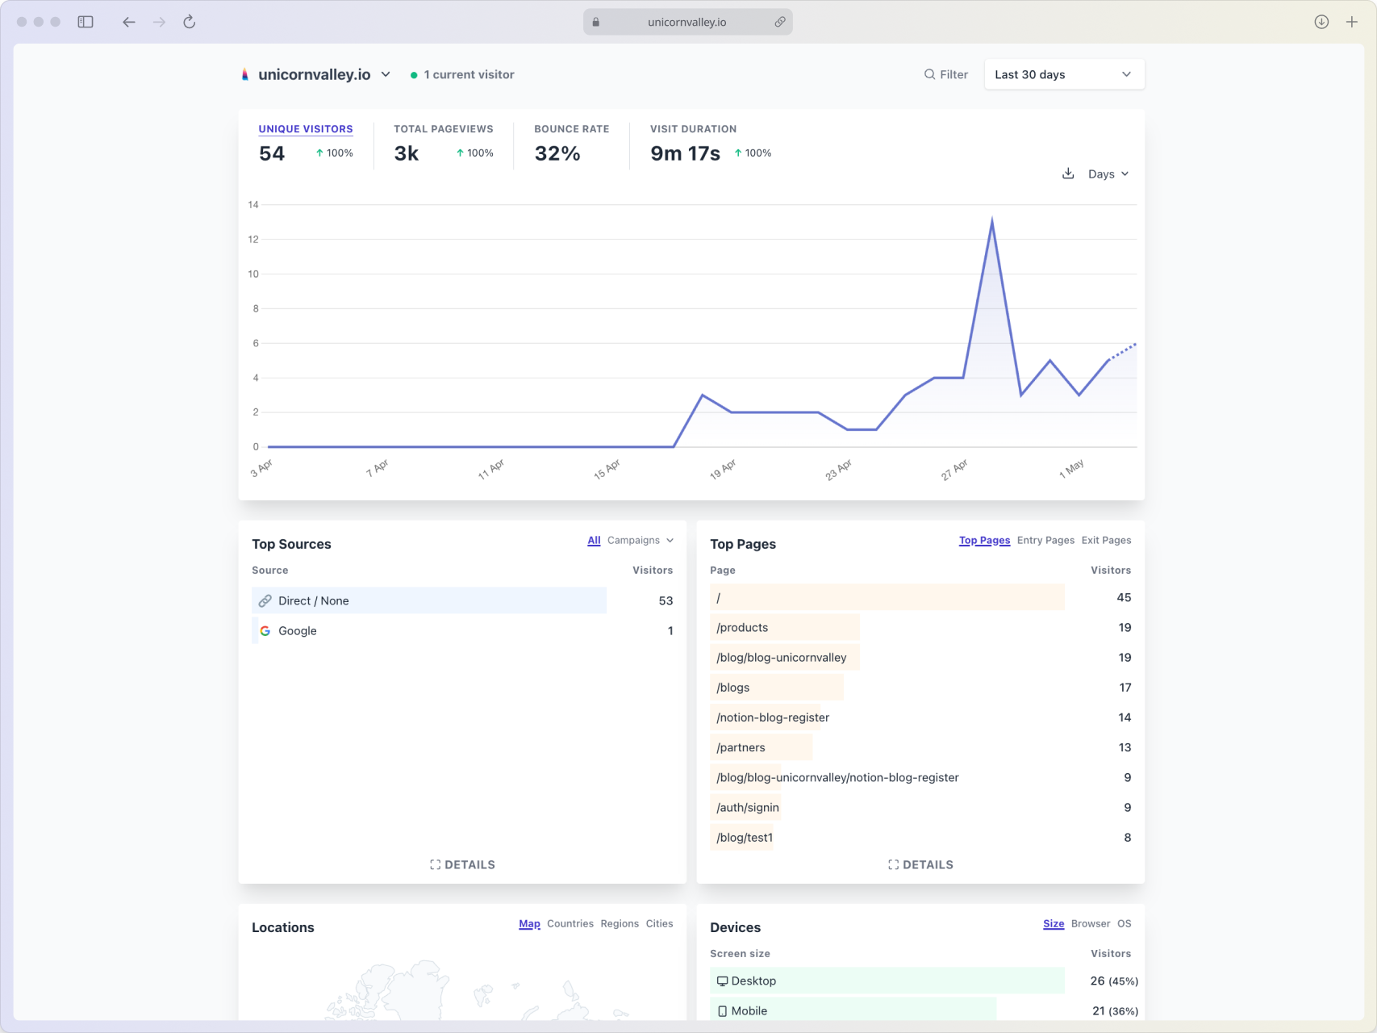Switch Locations to the Regions tab

pyautogui.click(x=620, y=924)
